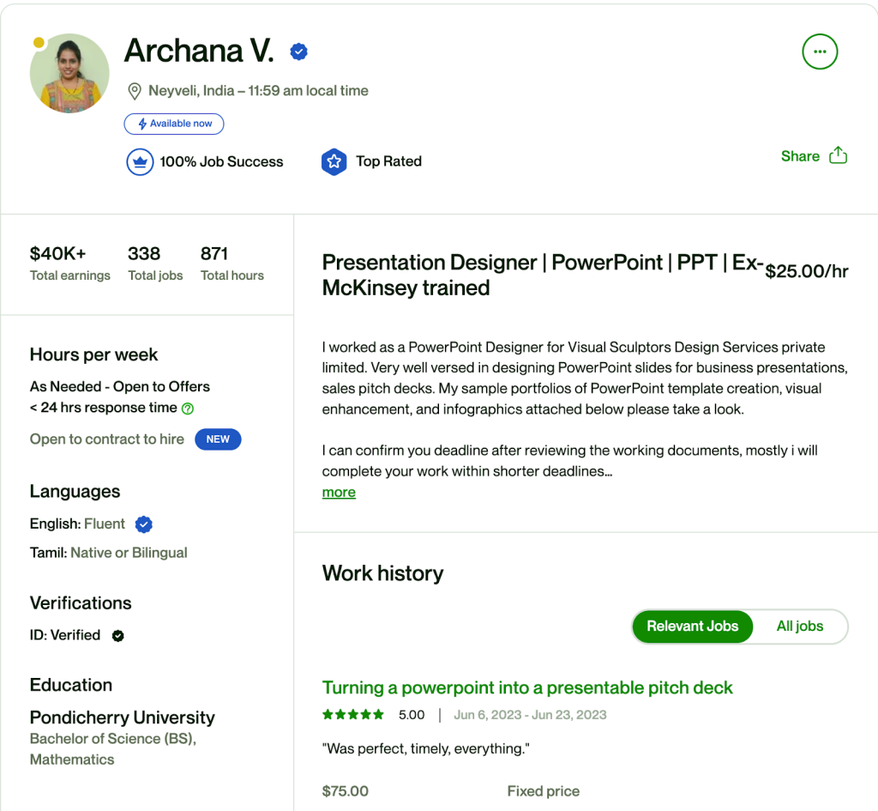Click Open to contract to hire text
The image size is (878, 811).
(107, 439)
